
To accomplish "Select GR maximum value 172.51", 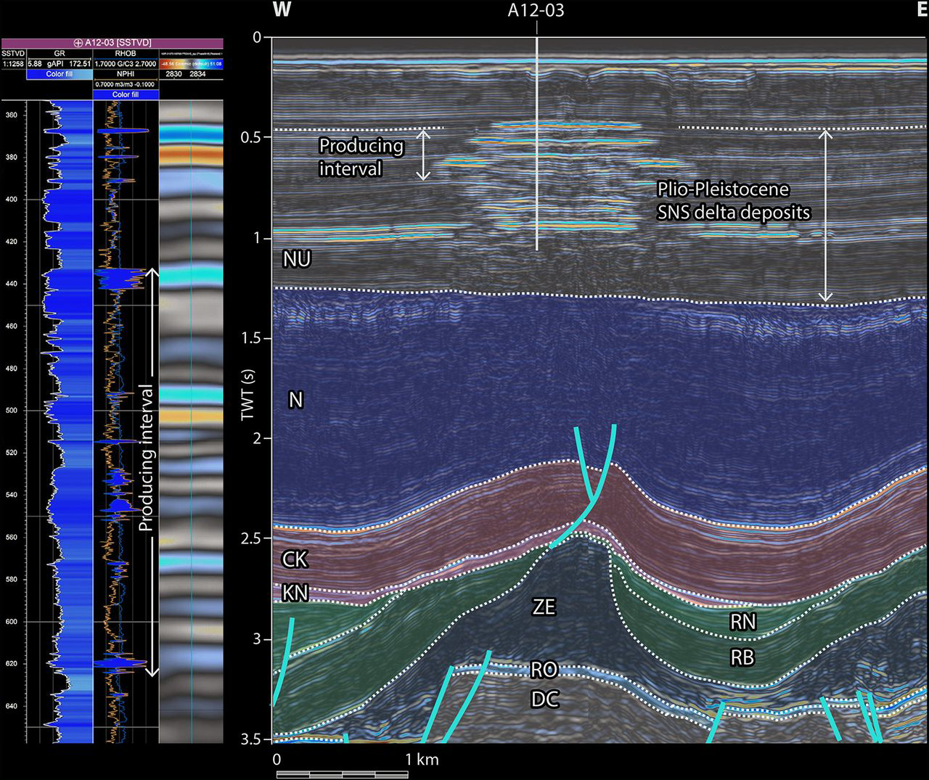I will tap(80, 64).
